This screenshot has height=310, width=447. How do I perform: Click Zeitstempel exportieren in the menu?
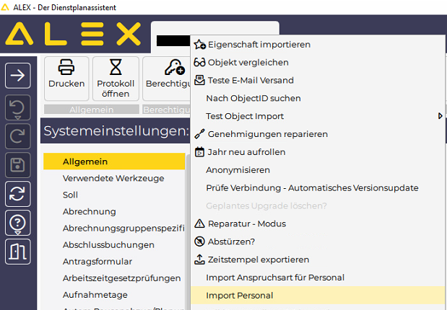(x=257, y=260)
